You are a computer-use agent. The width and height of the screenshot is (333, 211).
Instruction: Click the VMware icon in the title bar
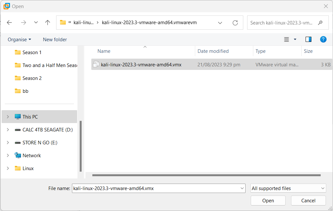6,6
